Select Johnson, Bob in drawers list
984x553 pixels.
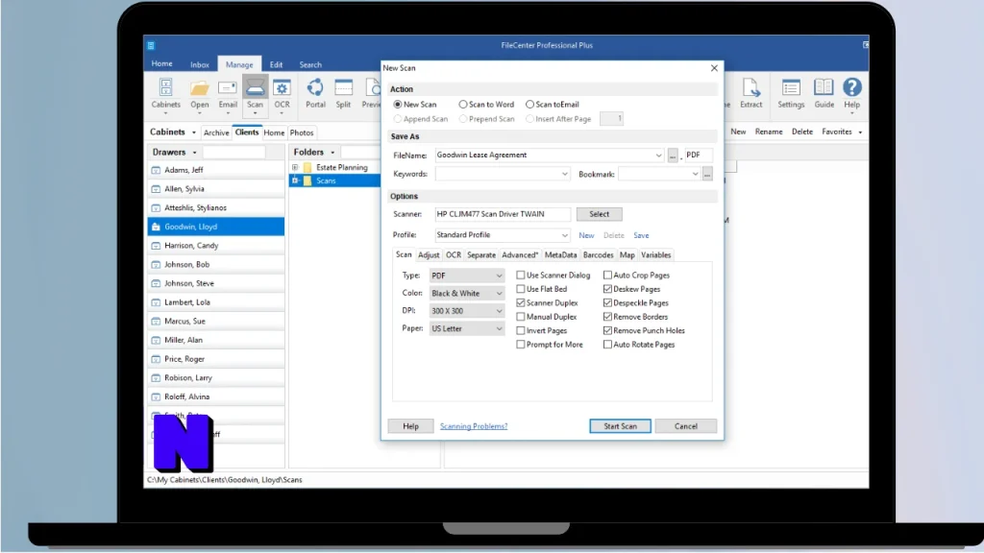[216, 265]
